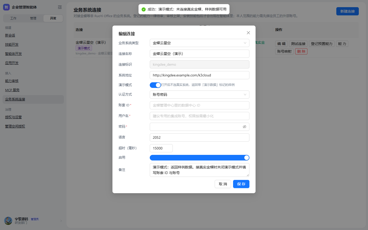
Task: Click the 能力 button in the 操作 column
Action: tap(342, 44)
